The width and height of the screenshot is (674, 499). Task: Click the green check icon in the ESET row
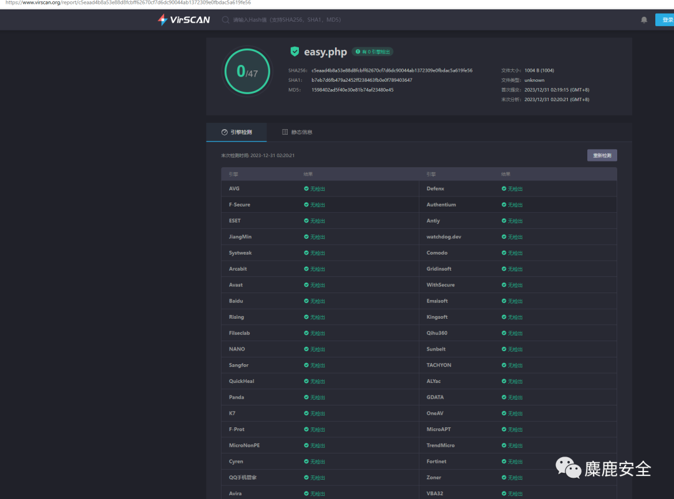[x=306, y=220]
